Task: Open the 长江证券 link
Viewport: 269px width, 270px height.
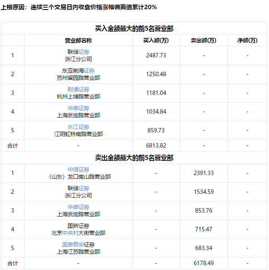Action: pyautogui.click(x=79, y=127)
